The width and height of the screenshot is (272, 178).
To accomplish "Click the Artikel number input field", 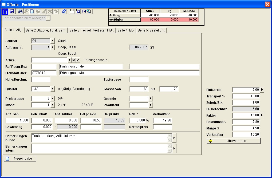I will click(49, 60).
